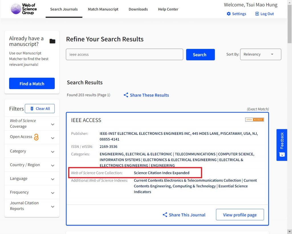
Task: Click the Web of Science Group logo
Action: tap(24, 9)
